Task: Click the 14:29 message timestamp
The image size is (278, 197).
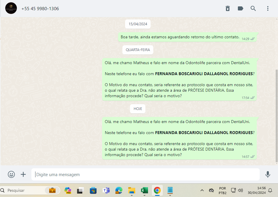Action: coord(245,39)
